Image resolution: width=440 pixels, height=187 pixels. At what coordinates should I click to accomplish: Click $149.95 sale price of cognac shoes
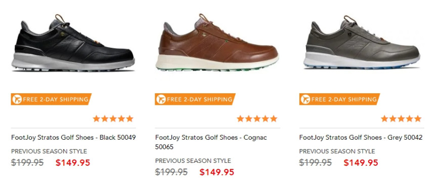coord(216,172)
